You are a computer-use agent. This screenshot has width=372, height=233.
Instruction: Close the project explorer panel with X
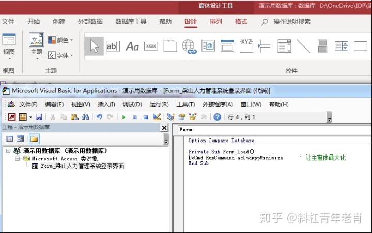click(164, 128)
